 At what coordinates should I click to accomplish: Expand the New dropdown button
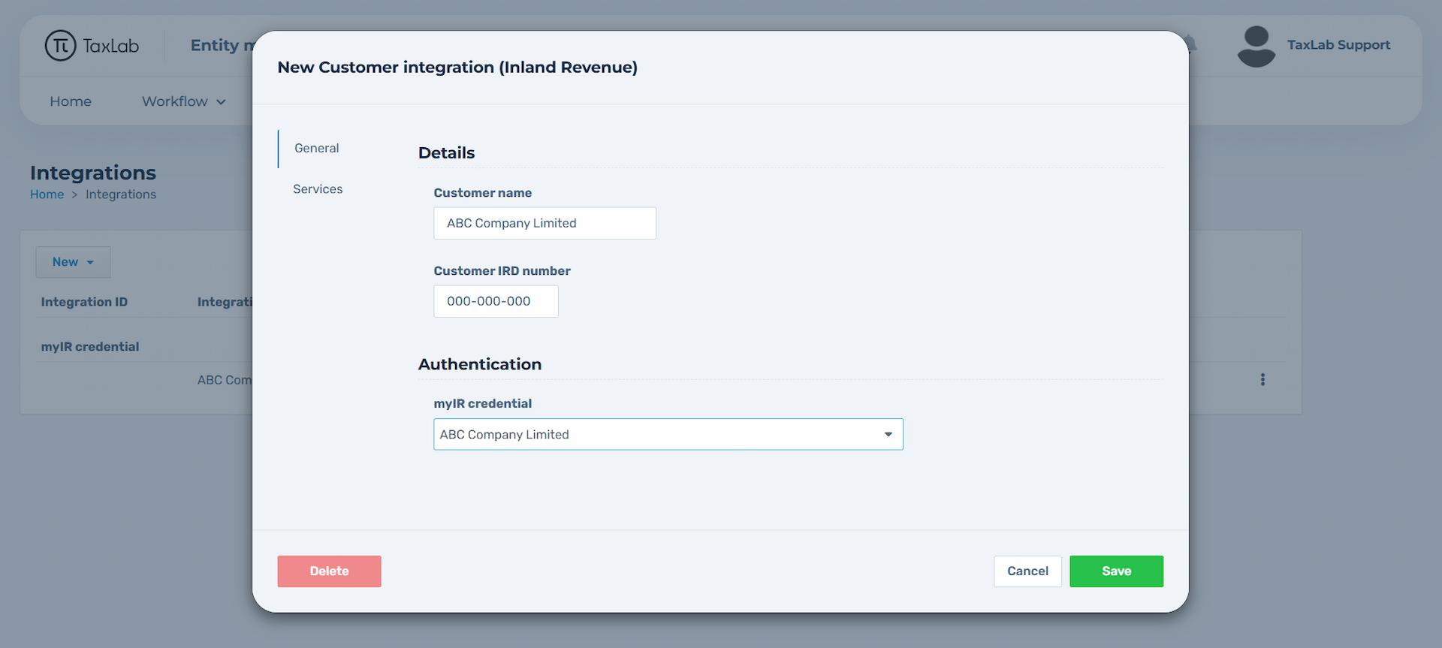tap(73, 262)
